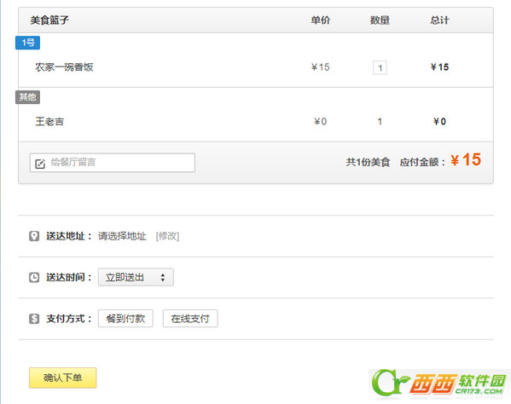Click the location pin icon beside 送达地址
This screenshot has height=404, width=511.
click(x=34, y=236)
